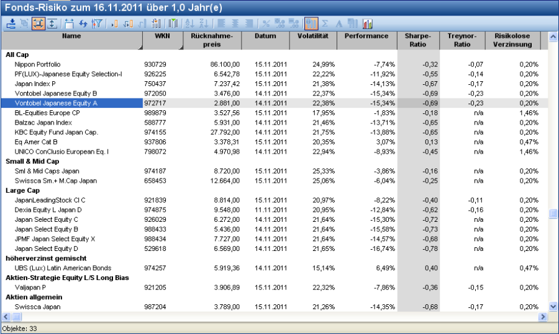Click the sum sigma icon

click(325, 24)
